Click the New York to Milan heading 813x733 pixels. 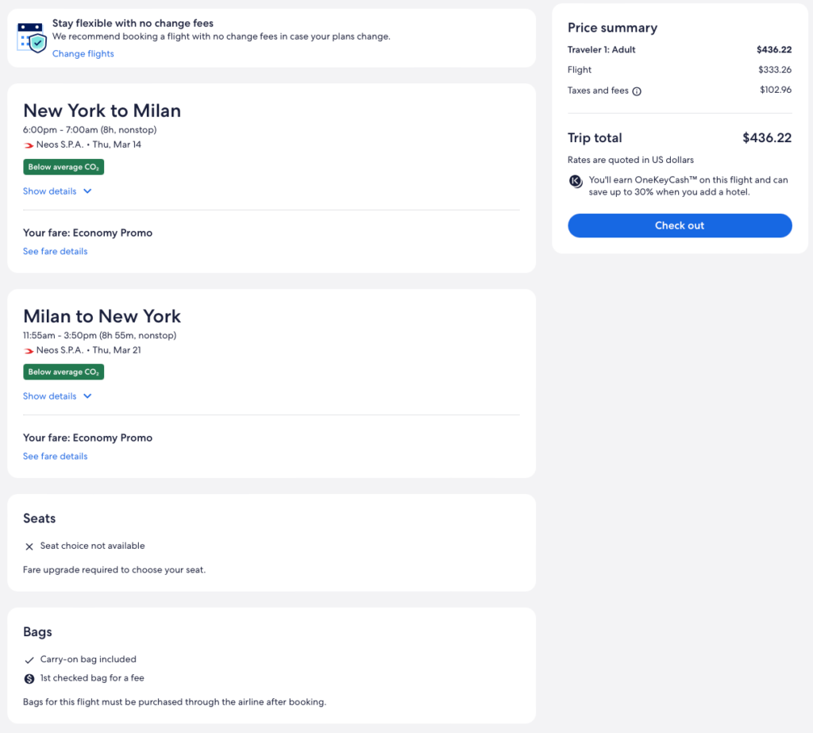pyautogui.click(x=102, y=110)
